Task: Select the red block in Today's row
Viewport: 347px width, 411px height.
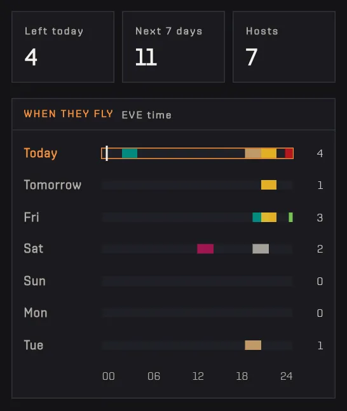Action: pyautogui.click(x=289, y=153)
